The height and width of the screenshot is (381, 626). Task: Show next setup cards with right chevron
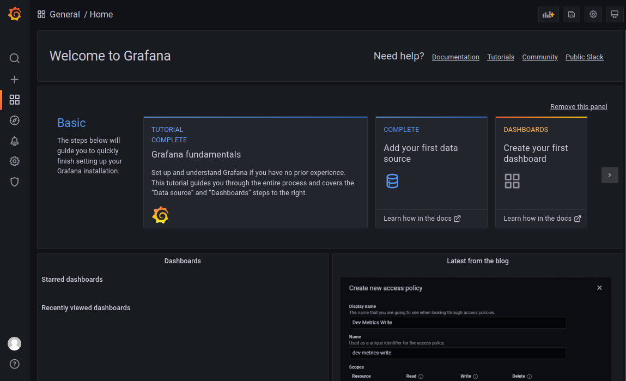[x=610, y=175]
